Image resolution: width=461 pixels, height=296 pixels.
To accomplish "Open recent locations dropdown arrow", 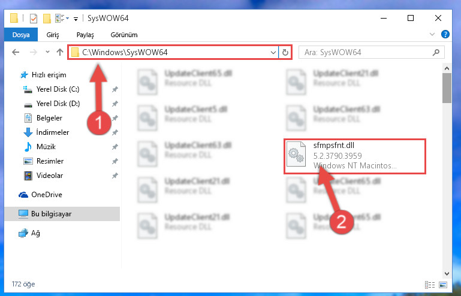I will 47,52.
